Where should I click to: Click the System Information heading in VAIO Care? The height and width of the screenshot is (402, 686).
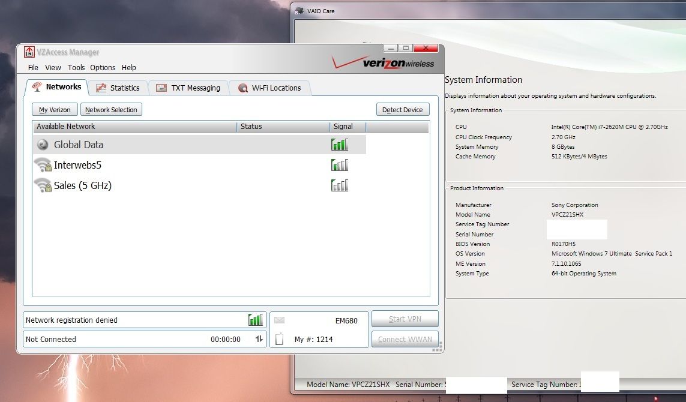tap(483, 80)
